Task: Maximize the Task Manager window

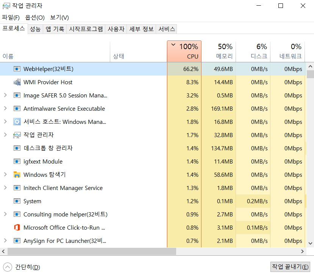Action: coord(281,6)
